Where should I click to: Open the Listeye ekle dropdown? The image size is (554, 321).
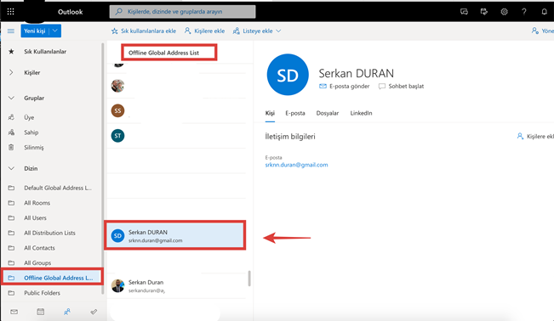[257, 31]
